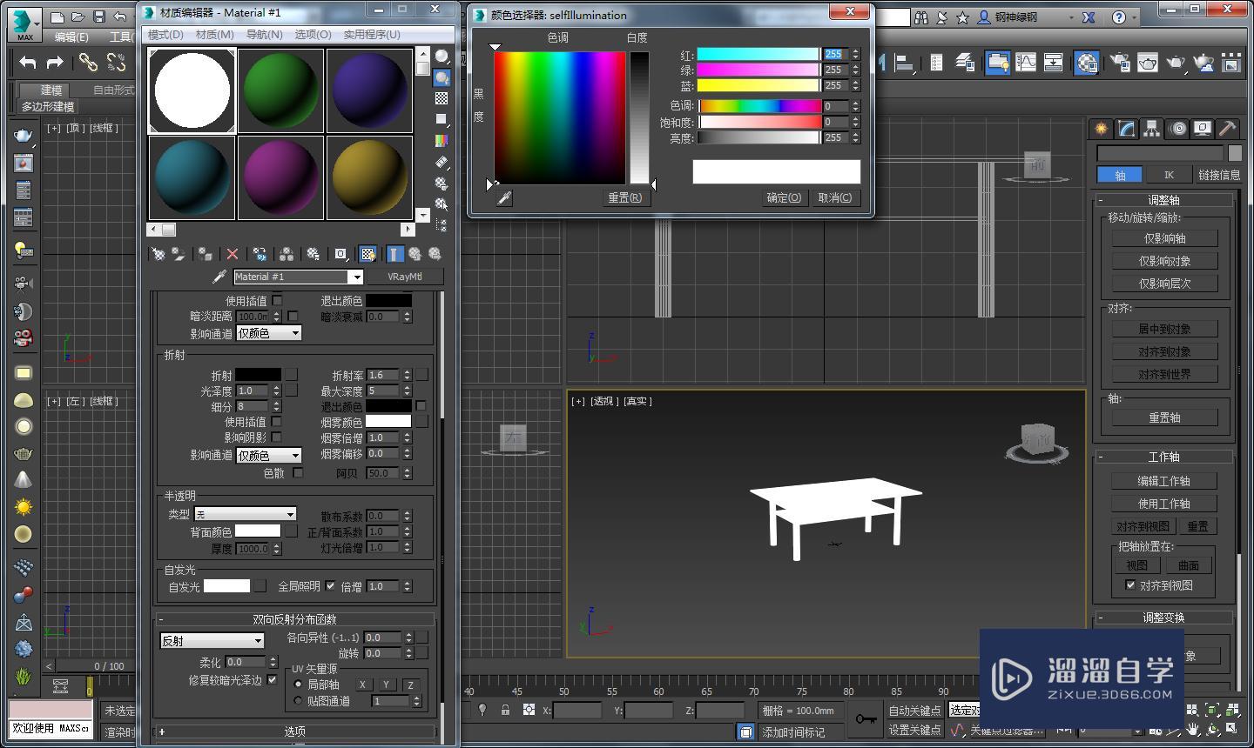The height and width of the screenshot is (748, 1254).
Task: Expand the 选项 rollout
Action: click(294, 731)
